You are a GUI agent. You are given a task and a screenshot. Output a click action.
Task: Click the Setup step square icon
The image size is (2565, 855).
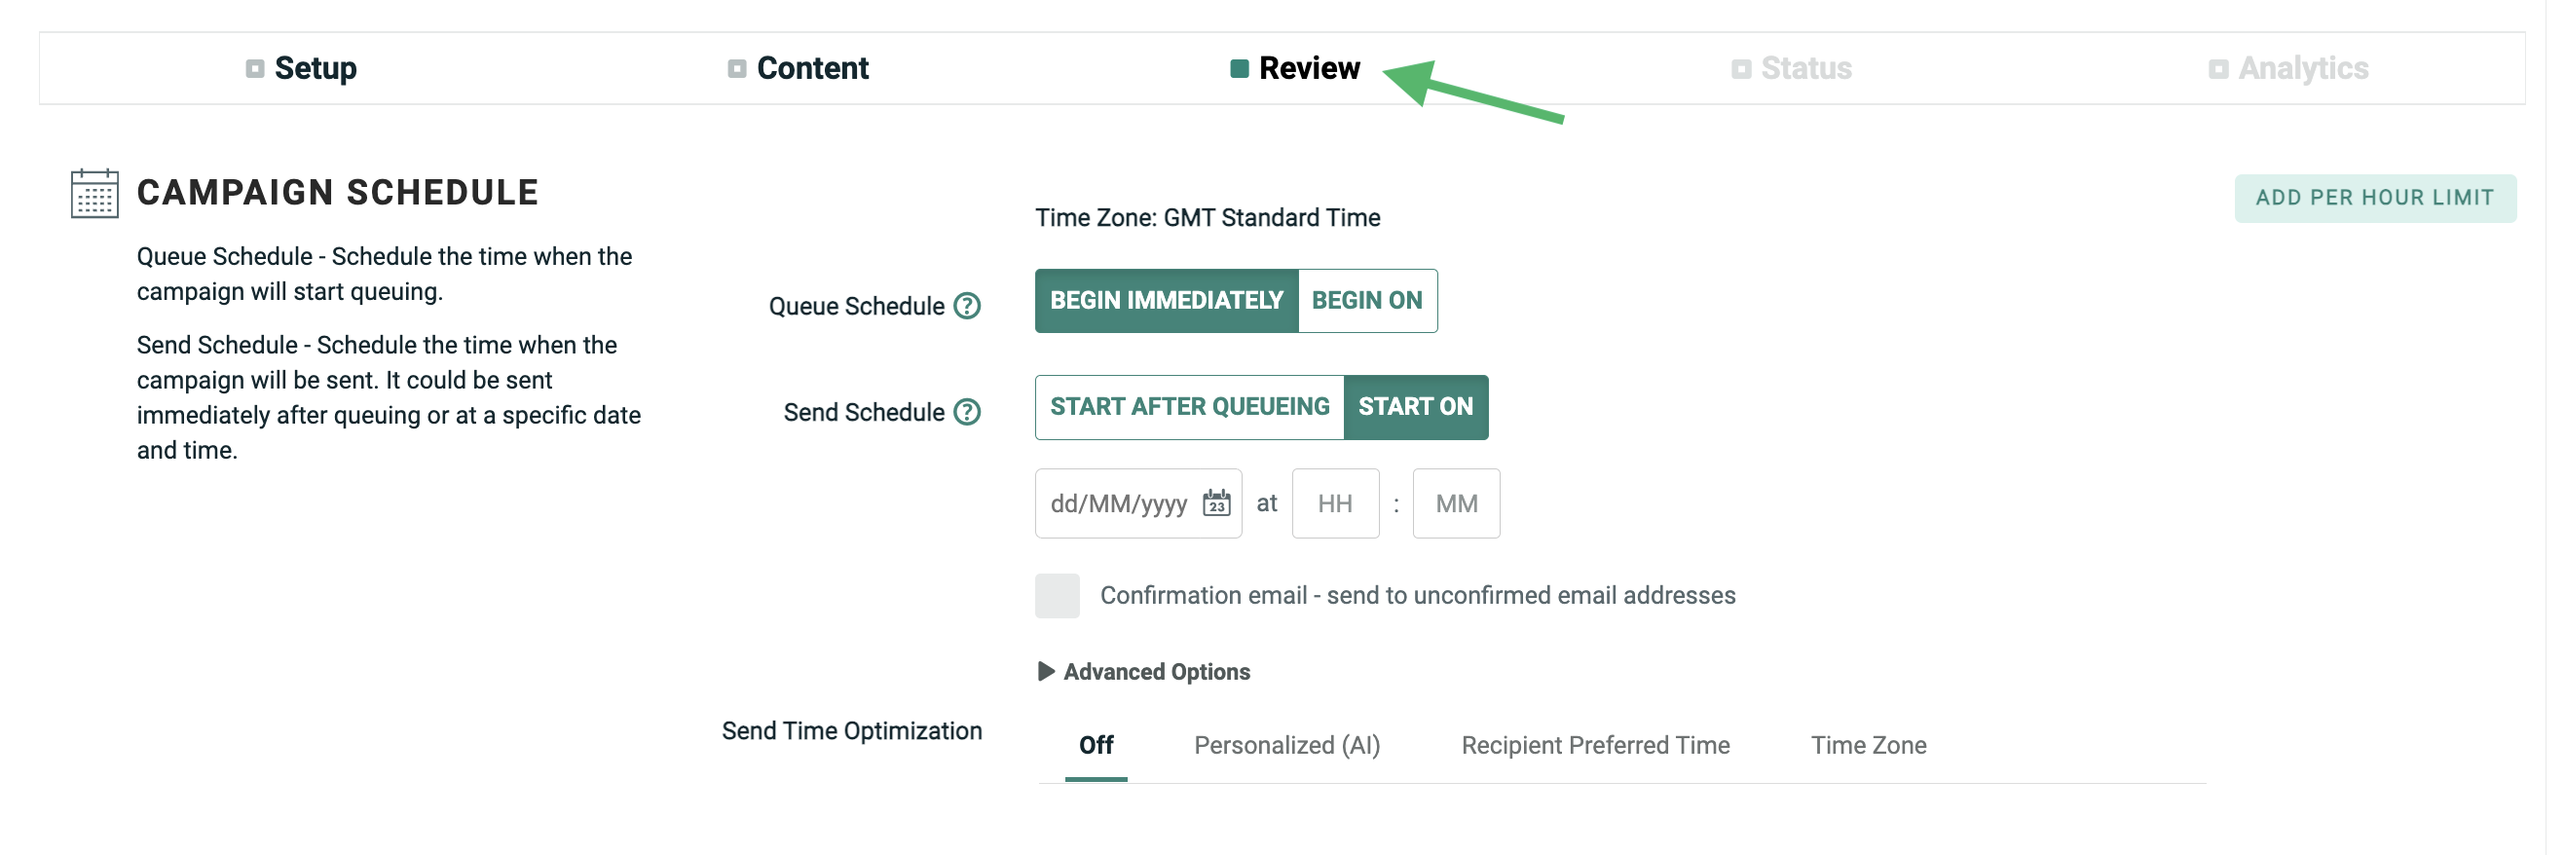[255, 69]
